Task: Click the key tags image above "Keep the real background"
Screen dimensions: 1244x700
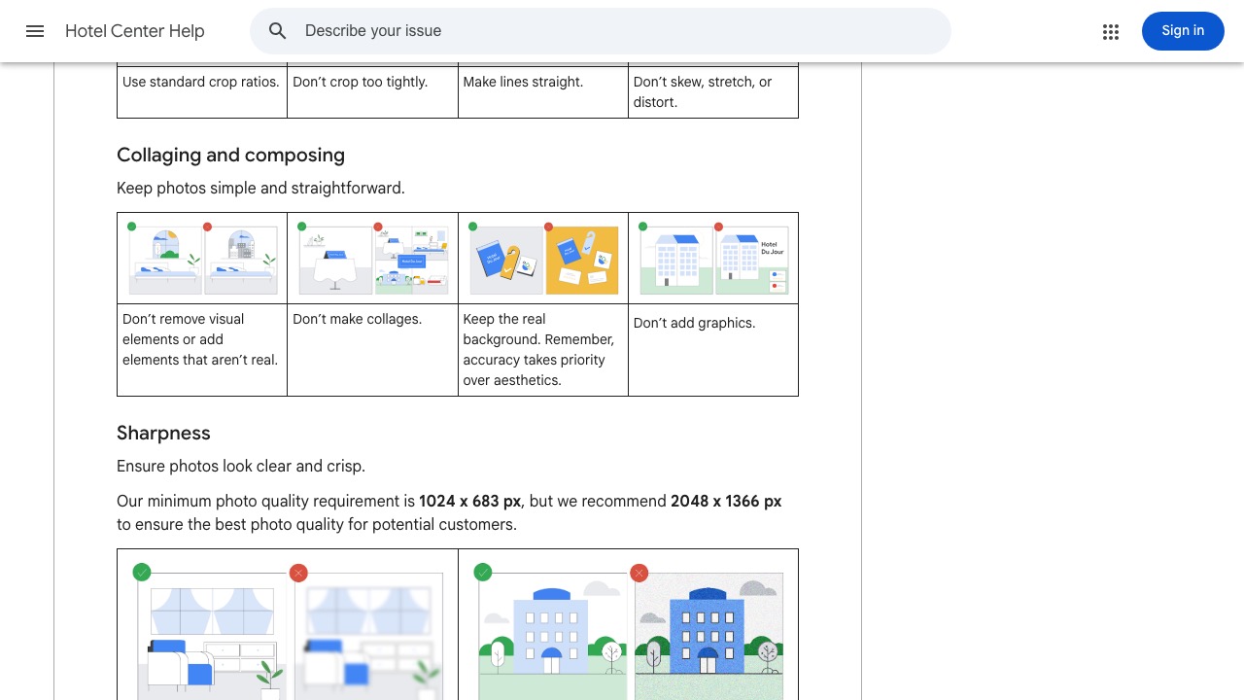Action: point(544,259)
